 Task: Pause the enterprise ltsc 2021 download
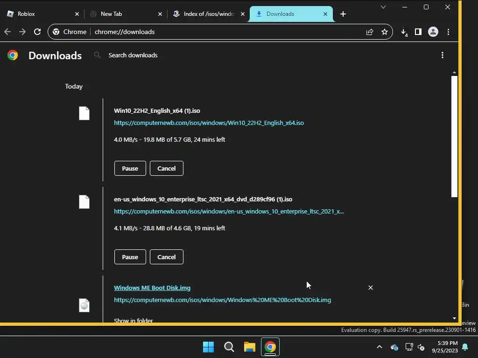point(130,257)
